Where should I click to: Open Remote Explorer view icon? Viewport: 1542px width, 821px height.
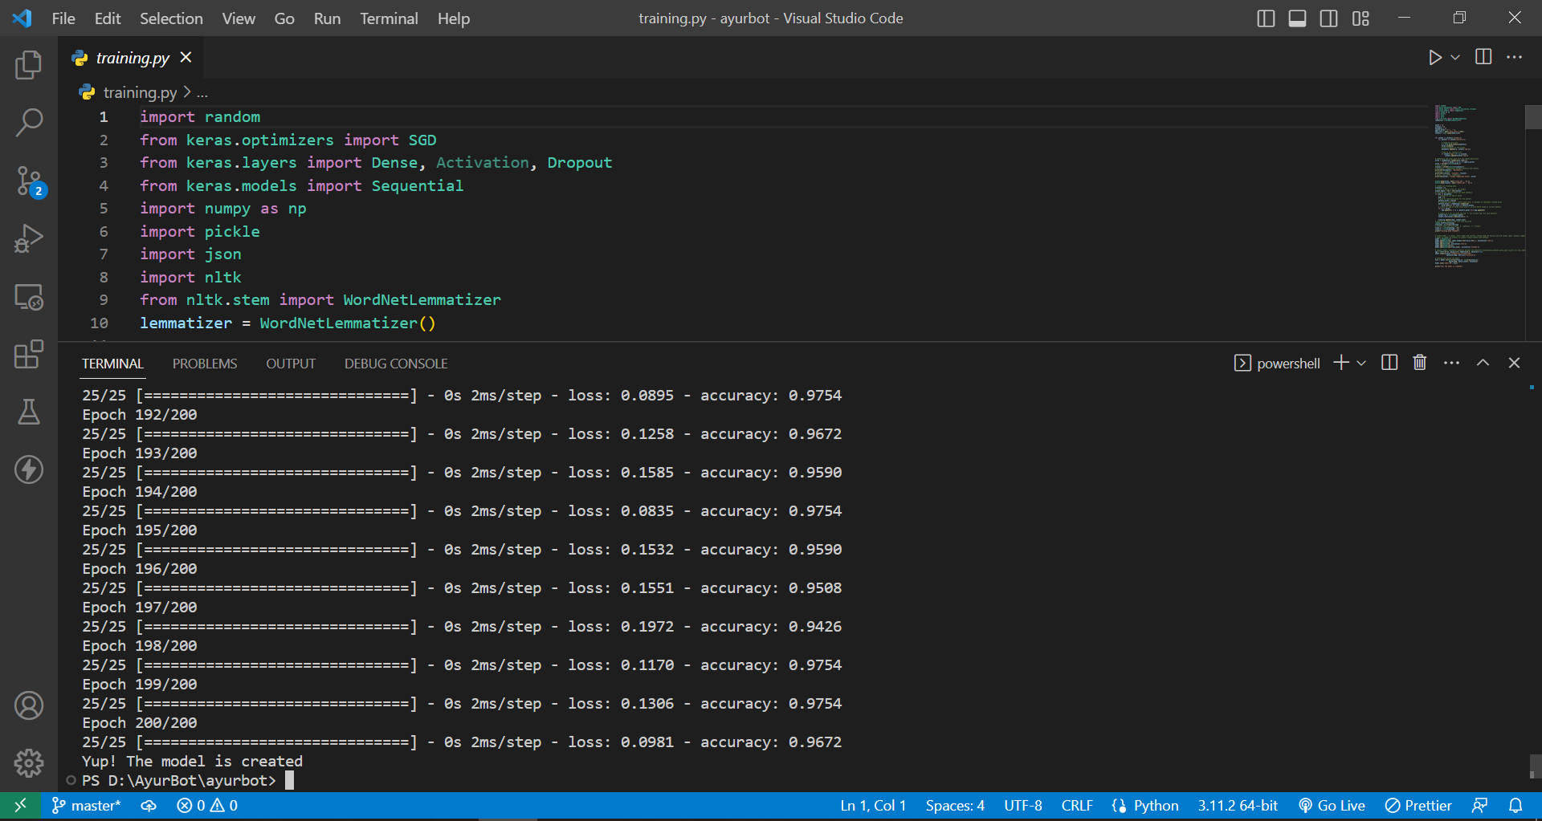click(29, 297)
